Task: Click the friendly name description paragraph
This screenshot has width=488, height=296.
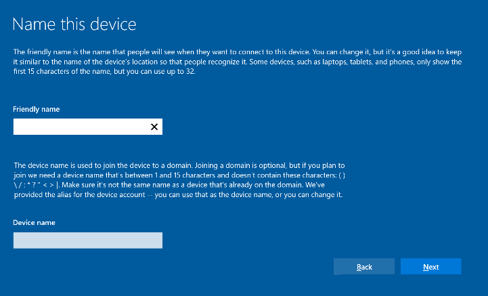Action: click(x=237, y=62)
